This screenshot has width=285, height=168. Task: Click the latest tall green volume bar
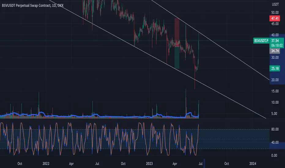tap(199, 109)
